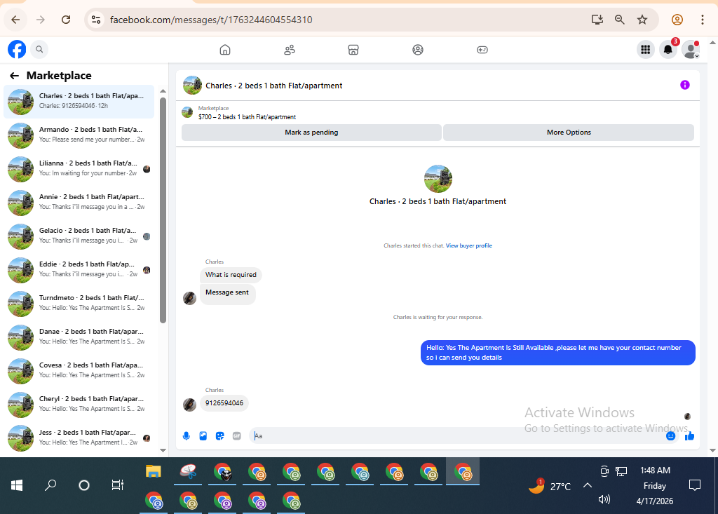Open the Marketplace tab icon
Viewport: 718px width, 514px height.
[353, 50]
